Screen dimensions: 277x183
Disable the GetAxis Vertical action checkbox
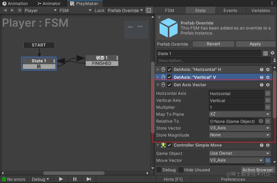pyautogui.click(x=169, y=77)
